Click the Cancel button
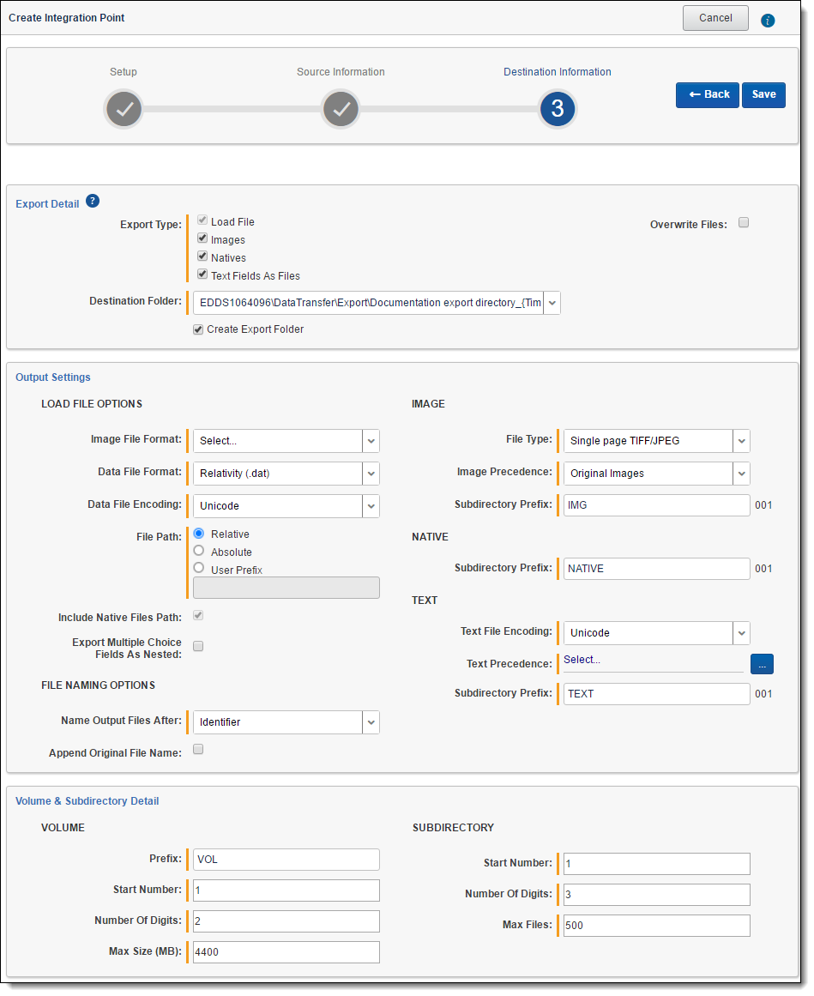The height and width of the screenshot is (996, 814). pos(715,18)
